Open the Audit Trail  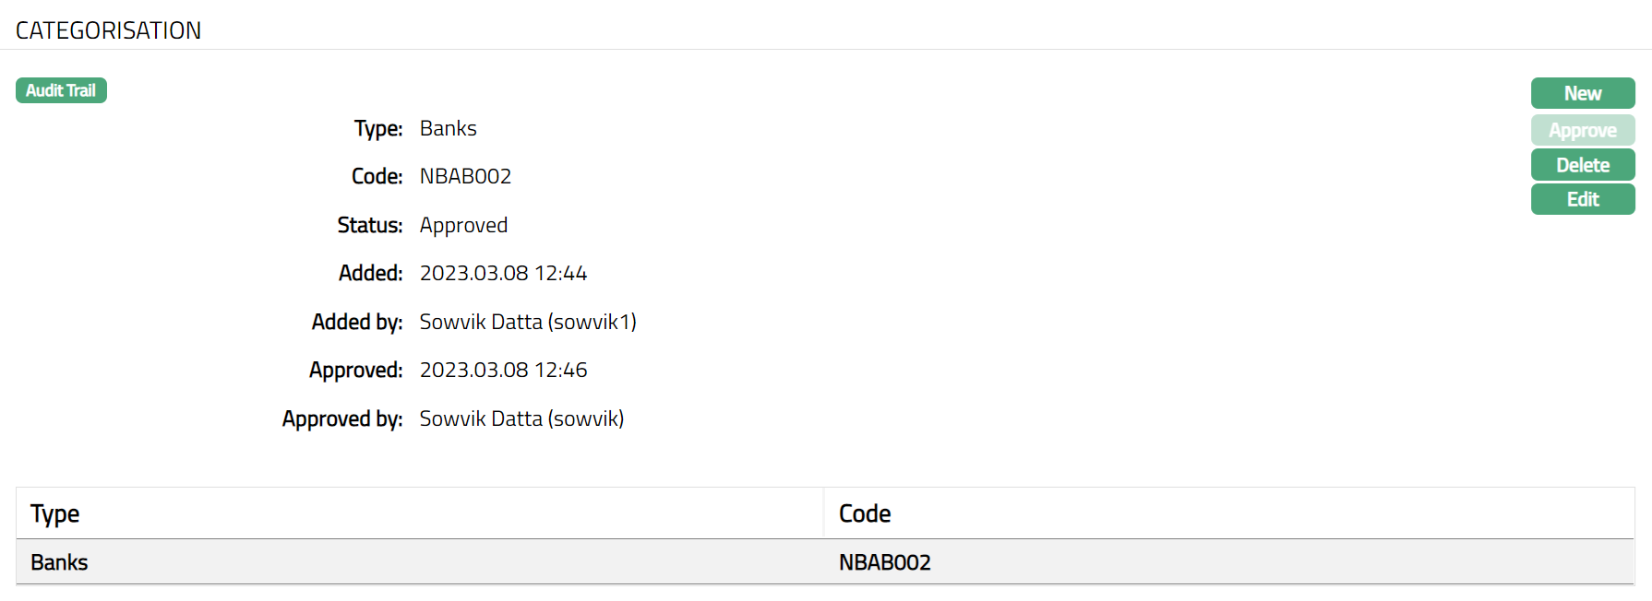[61, 90]
